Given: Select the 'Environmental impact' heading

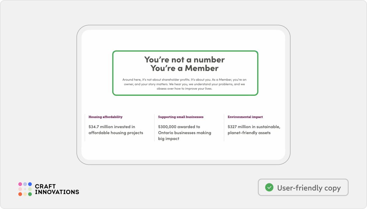Looking at the screenshot, I should [x=245, y=117].
